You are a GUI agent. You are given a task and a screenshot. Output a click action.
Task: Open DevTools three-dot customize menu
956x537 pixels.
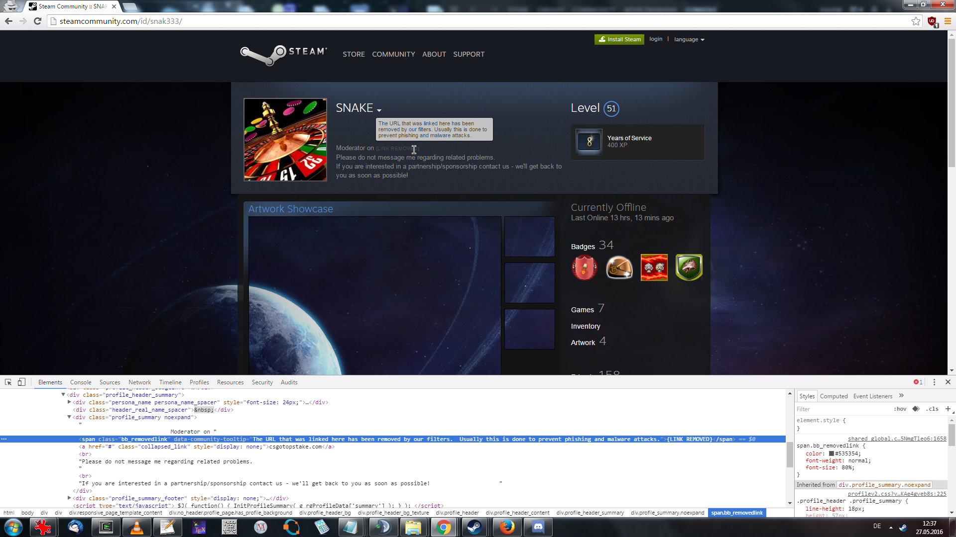click(934, 382)
